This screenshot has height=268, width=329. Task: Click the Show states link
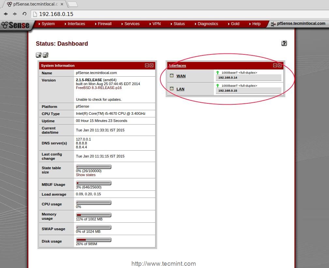coord(86,175)
